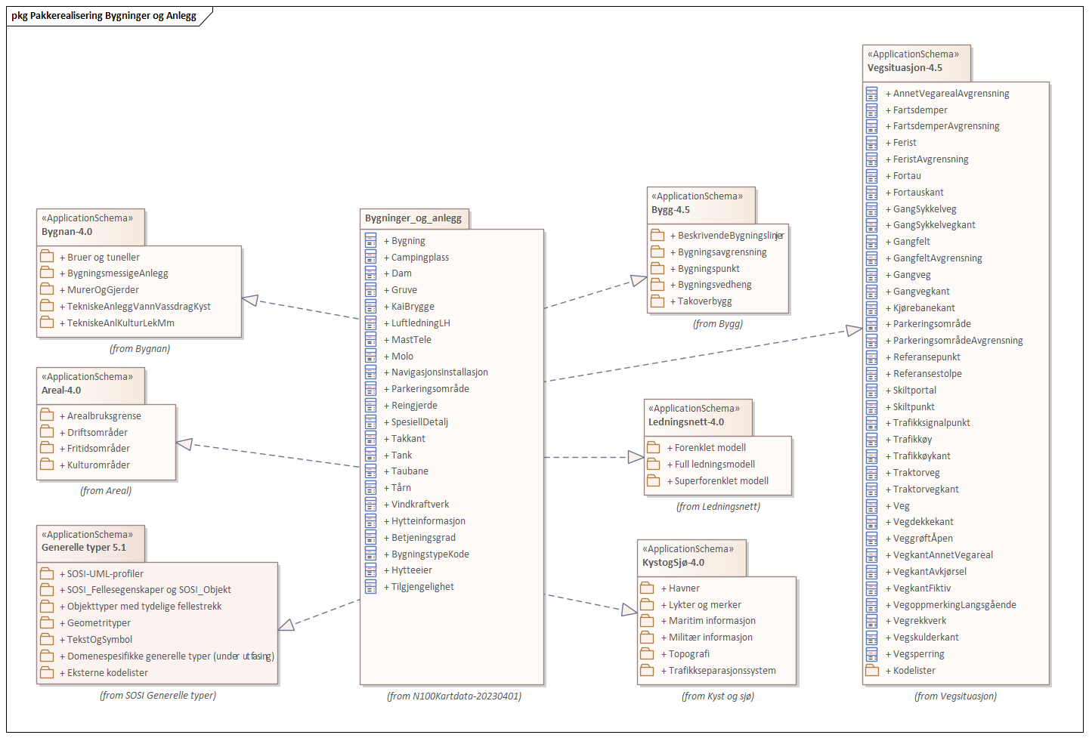Select the VeggrøftÅpen entry
The height and width of the screenshot is (738, 1089).
(919, 538)
